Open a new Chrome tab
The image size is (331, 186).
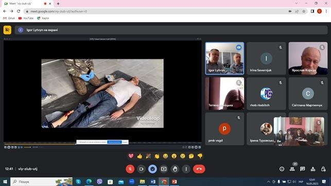coord(58,4)
